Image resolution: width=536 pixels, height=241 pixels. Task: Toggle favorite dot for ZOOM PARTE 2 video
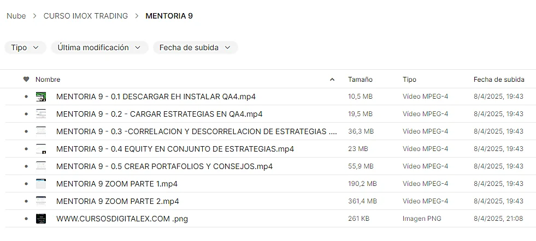pyautogui.click(x=26, y=201)
